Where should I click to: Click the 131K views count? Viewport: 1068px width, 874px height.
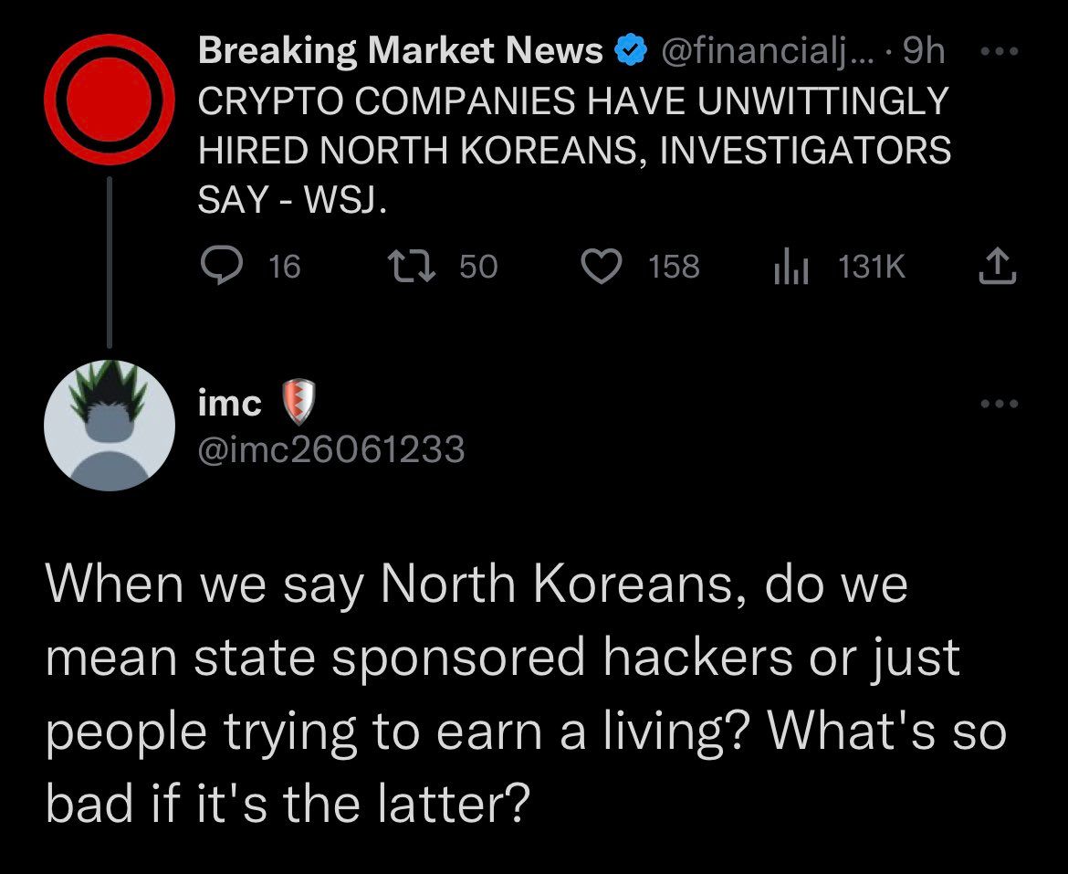click(x=871, y=266)
